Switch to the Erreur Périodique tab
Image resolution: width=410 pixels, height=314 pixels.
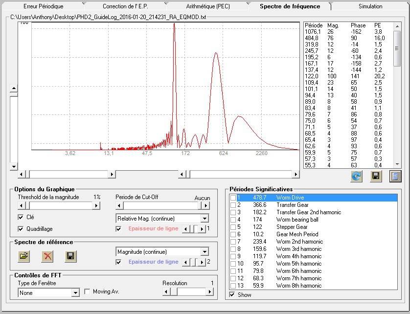44,6
